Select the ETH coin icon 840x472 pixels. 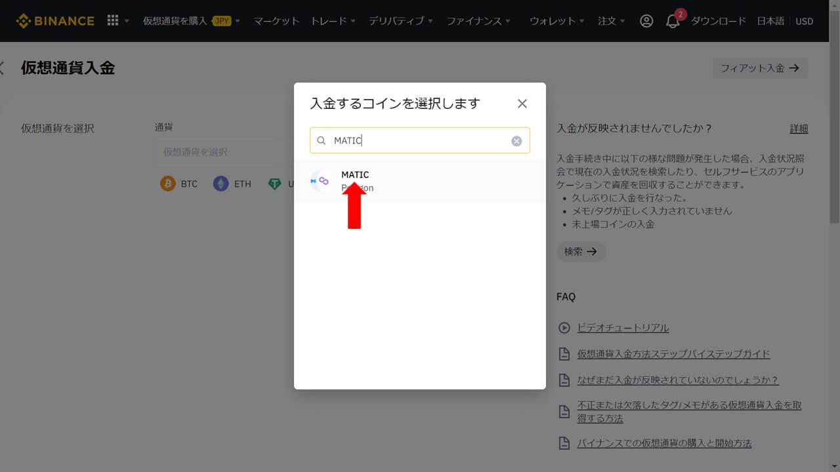point(221,184)
